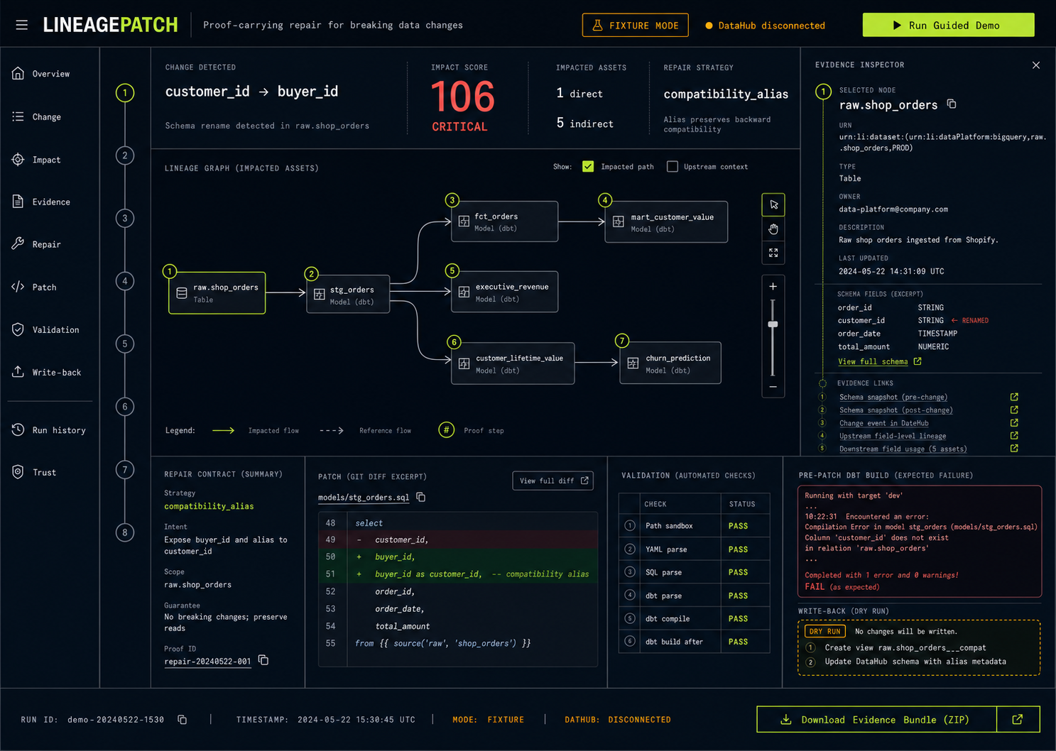Select the mart_customer_value model node
The height and width of the screenshot is (751, 1056).
click(x=666, y=222)
